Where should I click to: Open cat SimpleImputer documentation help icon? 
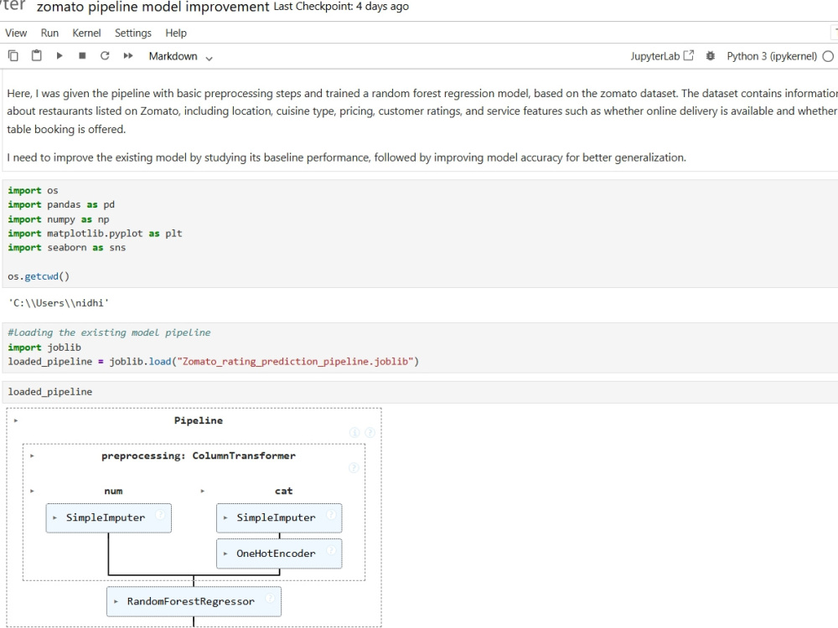[331, 515]
